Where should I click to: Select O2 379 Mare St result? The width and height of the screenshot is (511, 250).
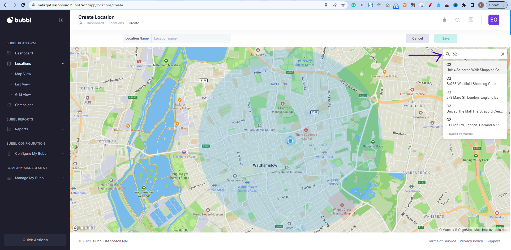(475, 95)
